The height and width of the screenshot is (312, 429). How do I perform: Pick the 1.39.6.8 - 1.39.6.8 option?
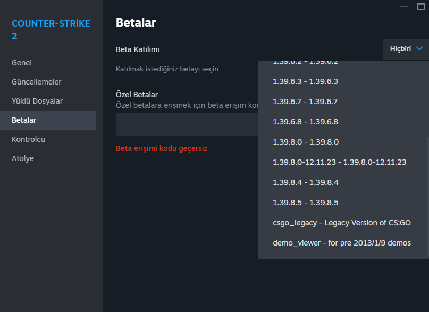tap(343, 122)
